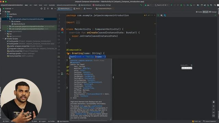Click the deploy icon next to DefaultPreview
The width and height of the screenshot is (219, 123).
tap(192, 65)
